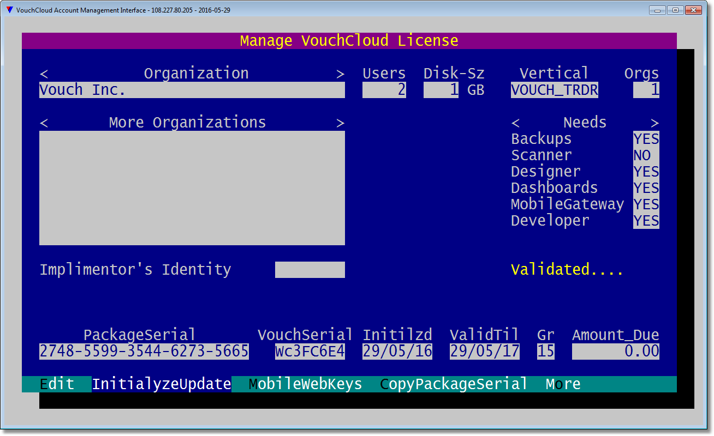Click the Designer label
Screen dimensions: 714x436
click(546, 172)
